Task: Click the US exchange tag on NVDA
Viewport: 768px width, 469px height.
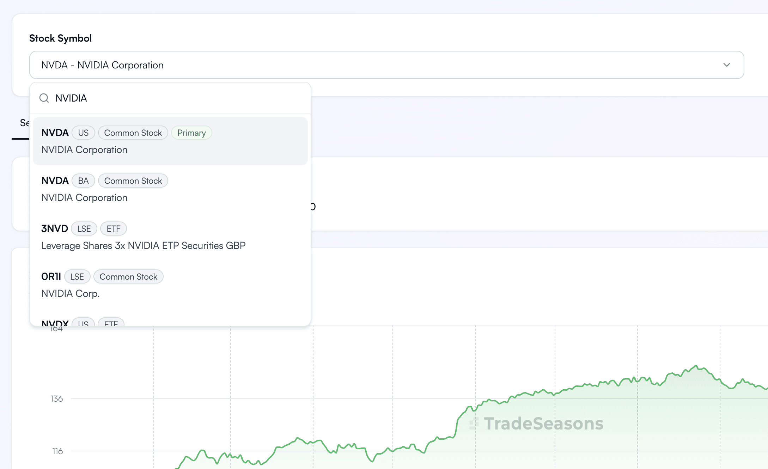Action: (83, 133)
